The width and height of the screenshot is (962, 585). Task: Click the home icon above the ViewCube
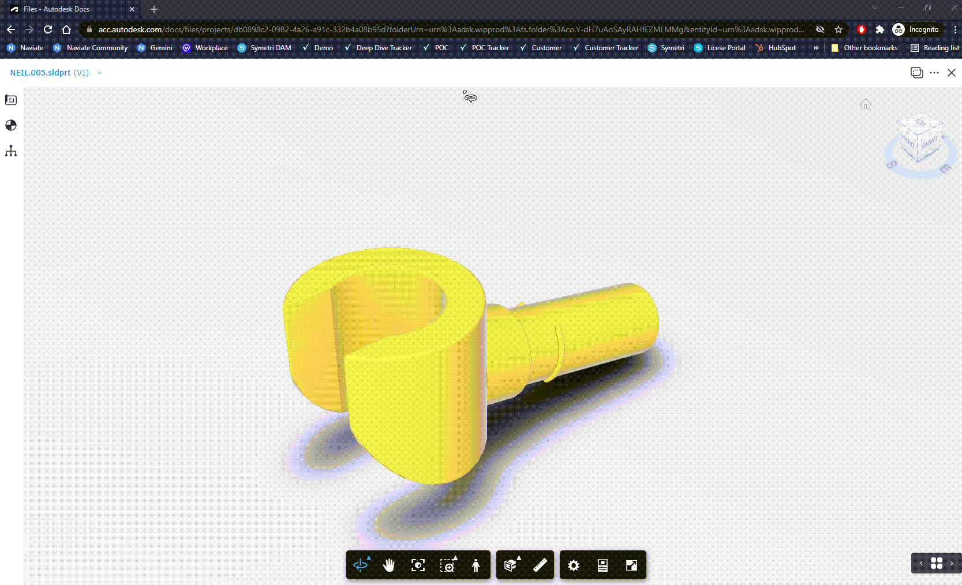coord(866,104)
